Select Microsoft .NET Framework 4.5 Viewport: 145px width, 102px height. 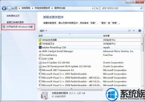coord(89,70)
